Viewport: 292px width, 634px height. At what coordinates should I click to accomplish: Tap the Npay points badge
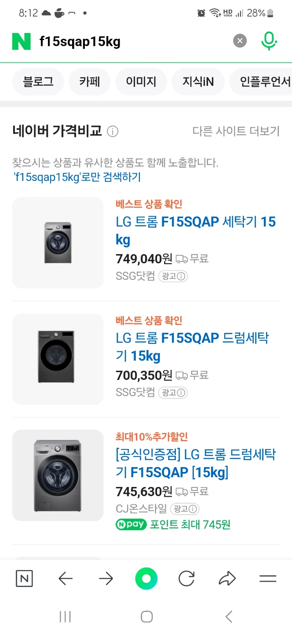click(131, 525)
